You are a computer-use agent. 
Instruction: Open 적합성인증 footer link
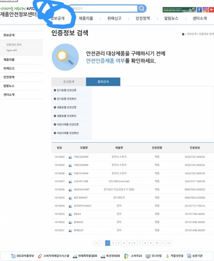click(175, 256)
